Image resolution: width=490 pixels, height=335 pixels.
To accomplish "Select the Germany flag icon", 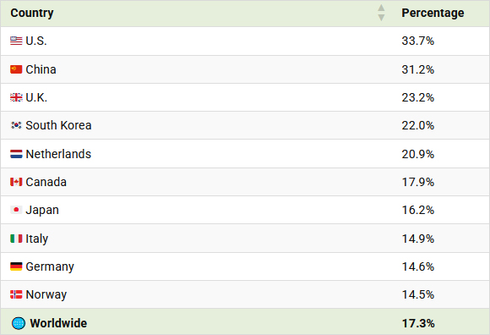I will [16, 266].
